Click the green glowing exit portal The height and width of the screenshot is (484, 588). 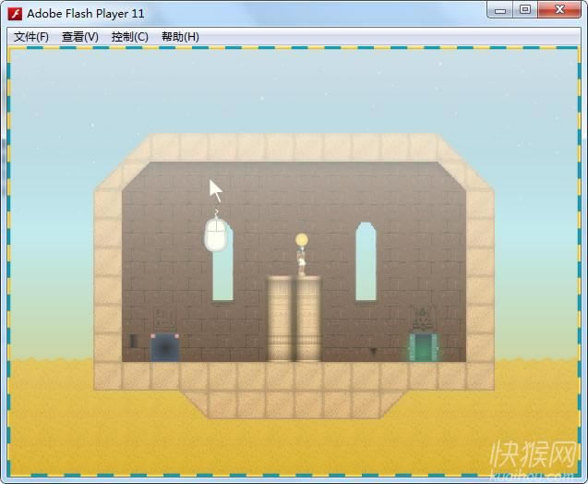click(x=424, y=347)
